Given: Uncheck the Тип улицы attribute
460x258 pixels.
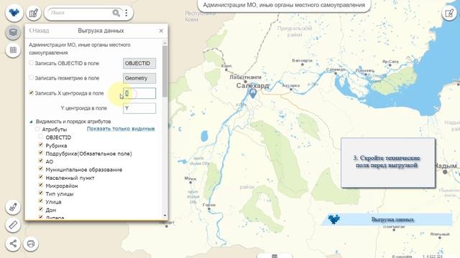Looking at the screenshot, I should pos(41,193).
